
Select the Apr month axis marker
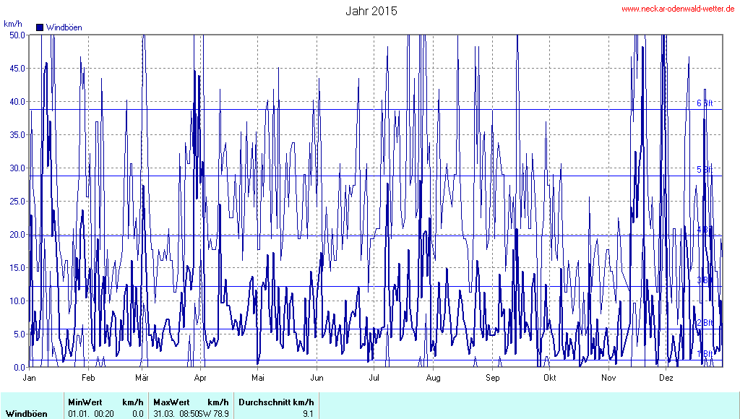[x=201, y=377]
